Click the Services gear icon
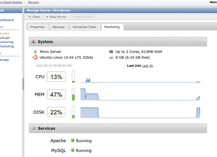This screenshot has width=217, height=157. (x=34, y=128)
